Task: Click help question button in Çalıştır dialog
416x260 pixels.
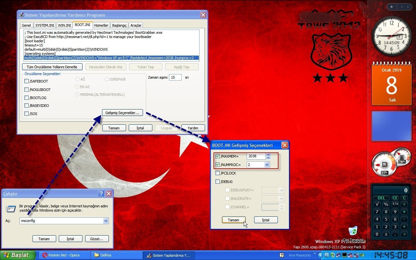Action: point(101,194)
